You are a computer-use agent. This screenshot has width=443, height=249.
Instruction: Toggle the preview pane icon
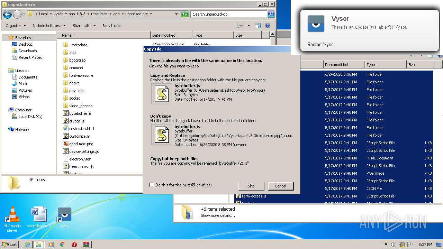coord(257,26)
